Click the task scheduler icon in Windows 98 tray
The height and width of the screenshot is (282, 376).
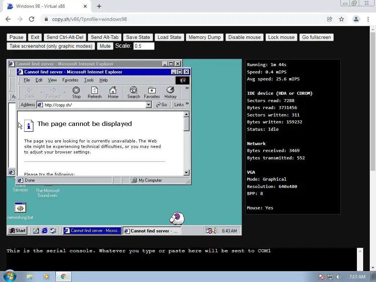[209, 231]
